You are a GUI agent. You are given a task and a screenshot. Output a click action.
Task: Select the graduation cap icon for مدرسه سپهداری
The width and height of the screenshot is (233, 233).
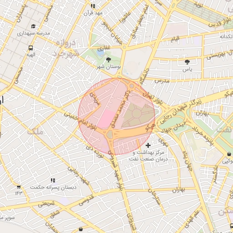33,26
